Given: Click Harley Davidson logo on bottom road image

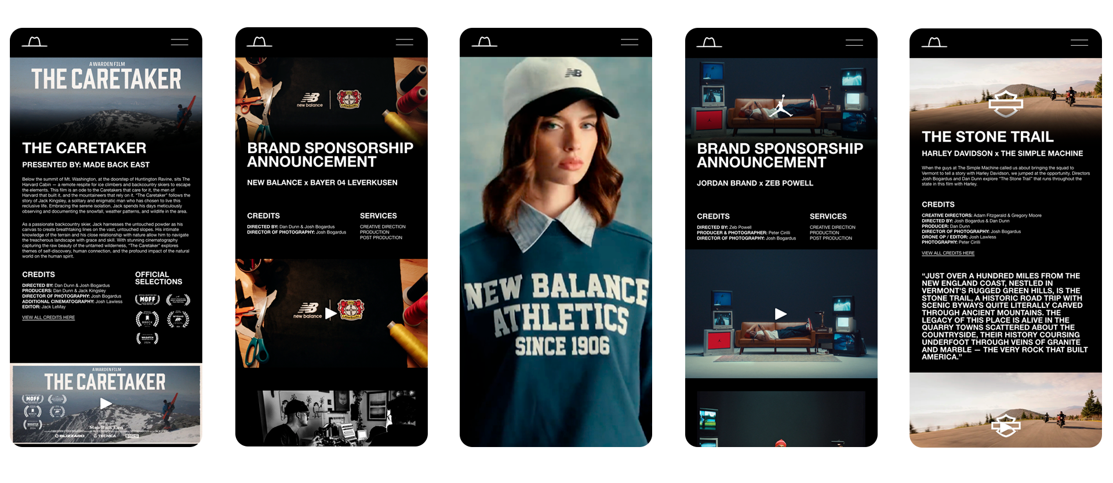Looking at the screenshot, I should coord(1006,426).
